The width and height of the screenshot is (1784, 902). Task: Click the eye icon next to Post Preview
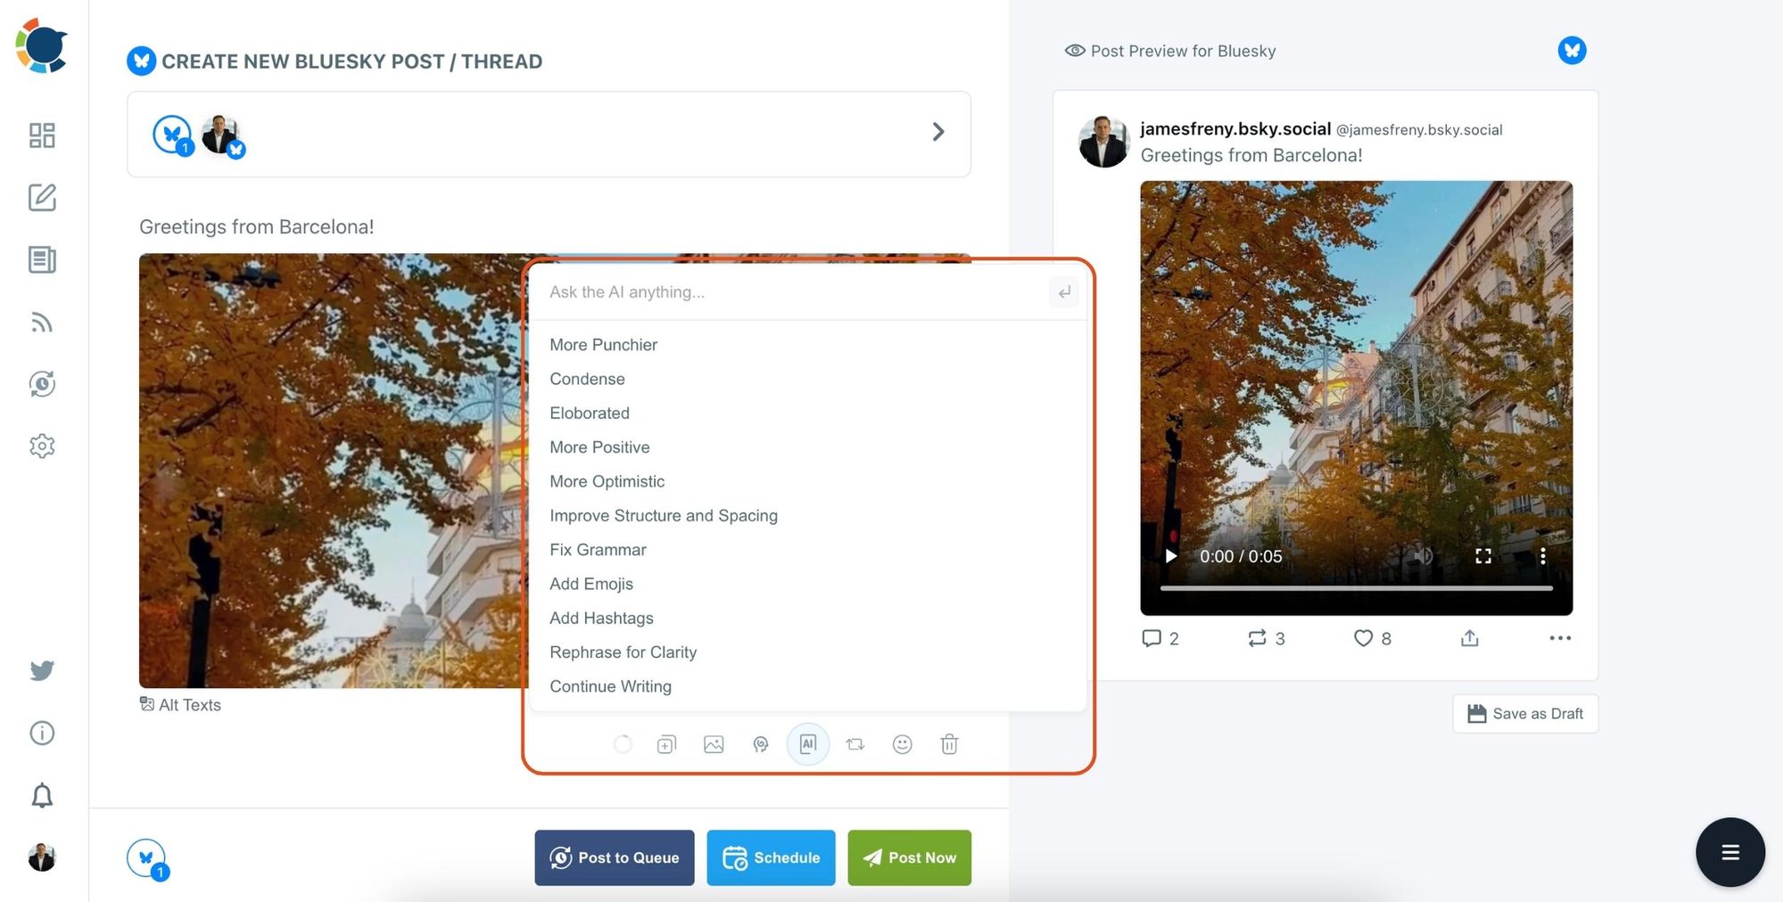pyautogui.click(x=1075, y=51)
